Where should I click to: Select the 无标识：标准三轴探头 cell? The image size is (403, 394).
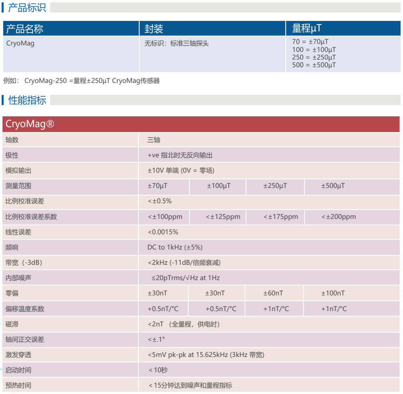pos(177,43)
